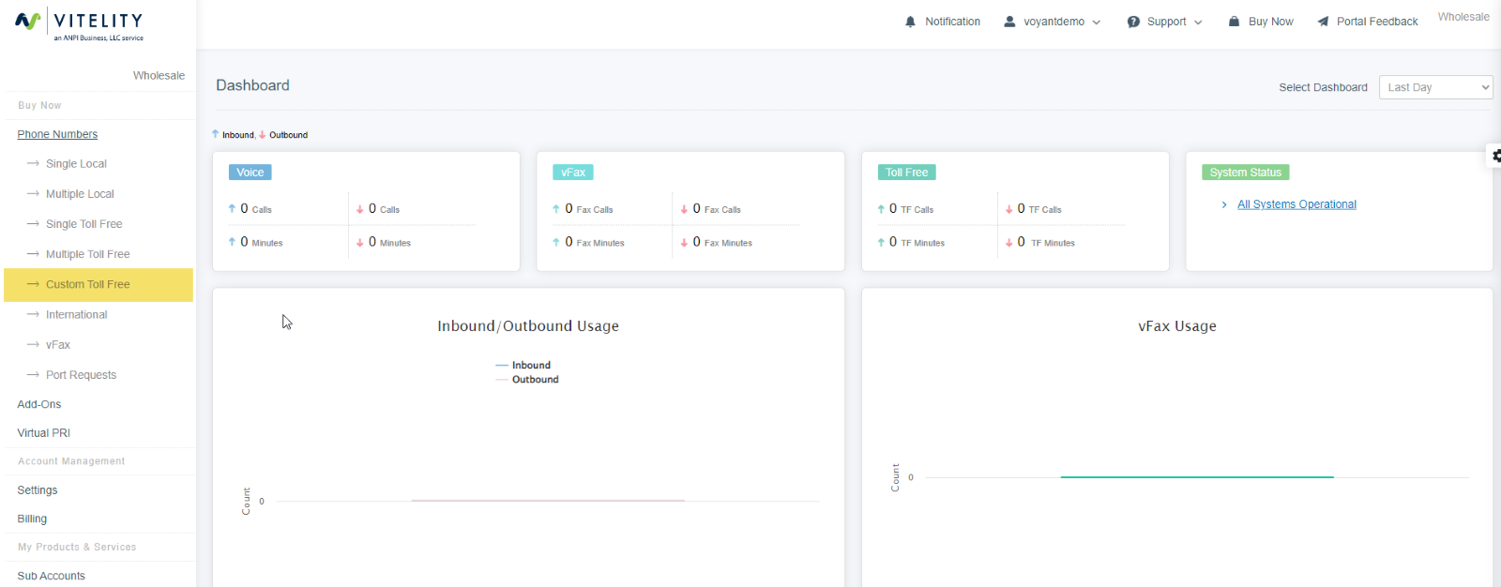Open the Billing menu item
Image resolution: width=1501 pixels, height=587 pixels.
(32, 519)
